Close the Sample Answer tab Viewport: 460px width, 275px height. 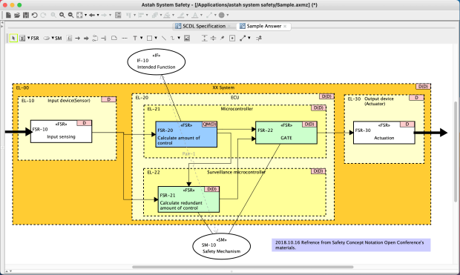(x=285, y=26)
